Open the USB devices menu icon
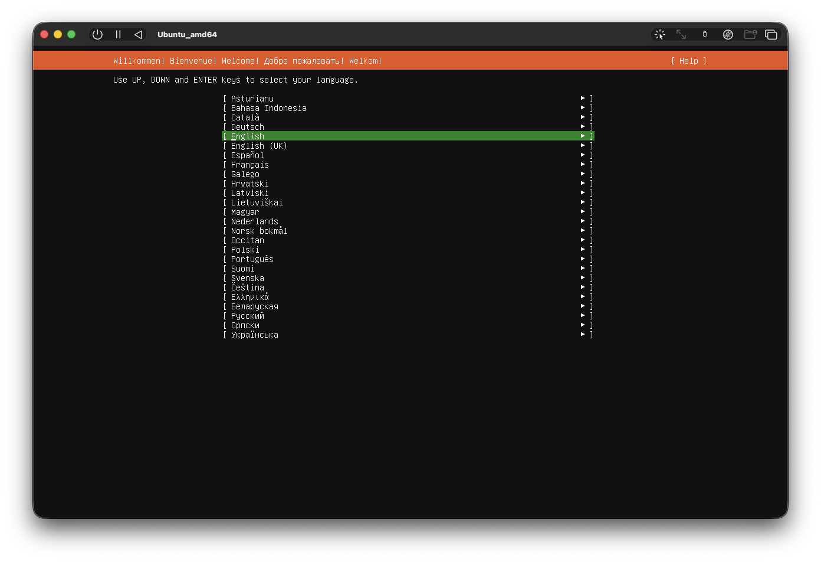This screenshot has width=821, height=562. pyautogui.click(x=704, y=34)
